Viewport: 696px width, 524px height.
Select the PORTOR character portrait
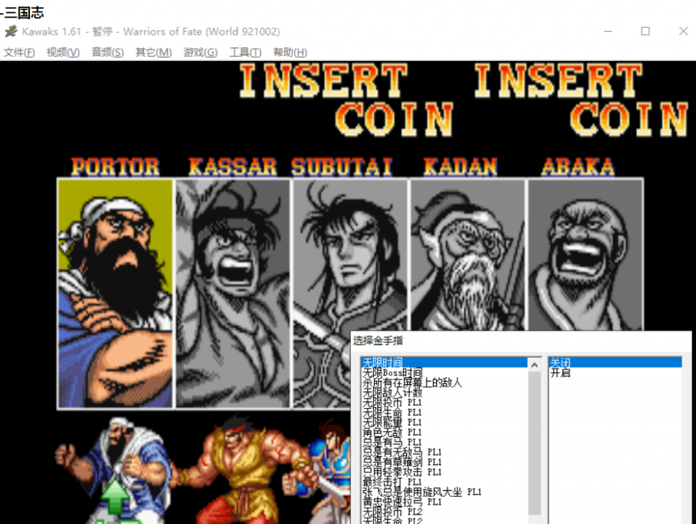coord(115,293)
